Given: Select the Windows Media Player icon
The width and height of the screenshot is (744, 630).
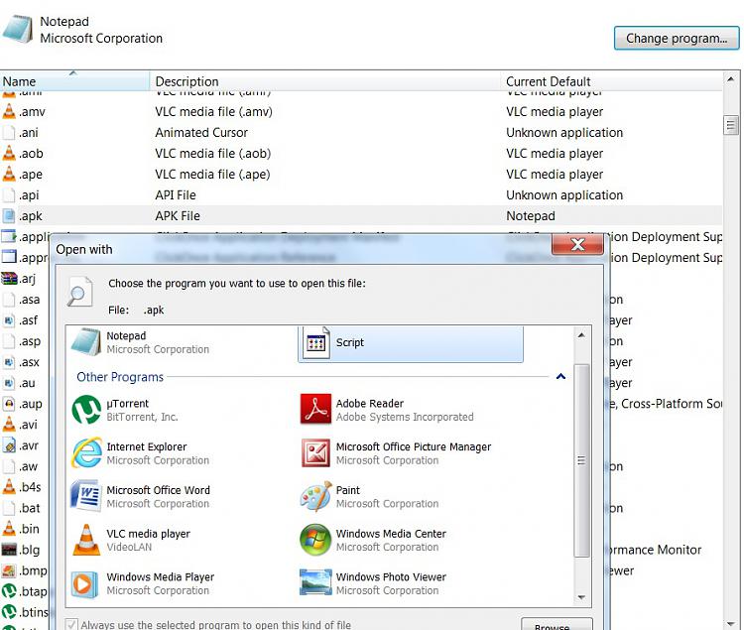Looking at the screenshot, I should pyautogui.click(x=84, y=583).
